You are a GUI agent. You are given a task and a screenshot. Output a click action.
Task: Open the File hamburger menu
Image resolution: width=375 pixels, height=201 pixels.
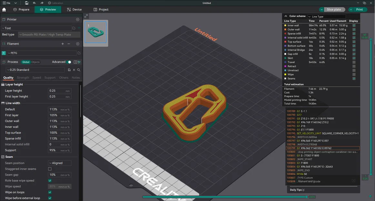pyautogui.click(x=6, y=3)
